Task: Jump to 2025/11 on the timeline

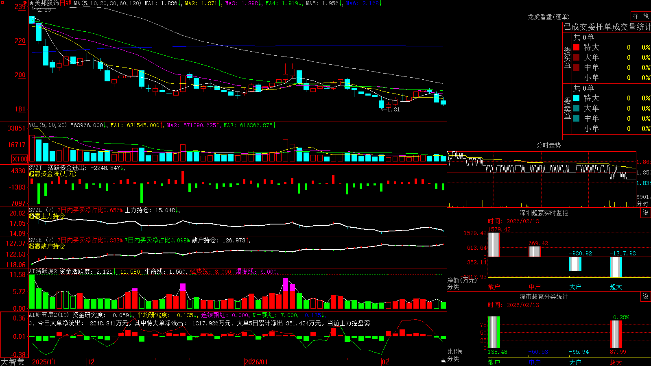Action: (44, 362)
